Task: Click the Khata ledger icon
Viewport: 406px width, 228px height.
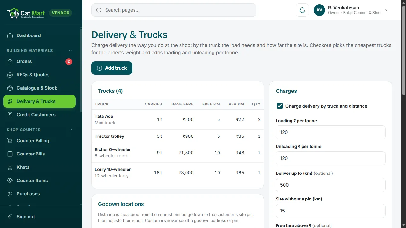Action: (x=10, y=167)
